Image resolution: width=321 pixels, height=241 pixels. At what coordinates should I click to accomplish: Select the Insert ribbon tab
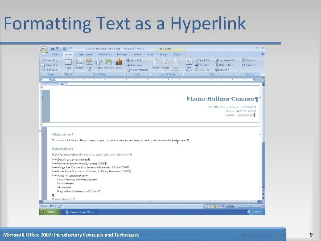click(68, 54)
